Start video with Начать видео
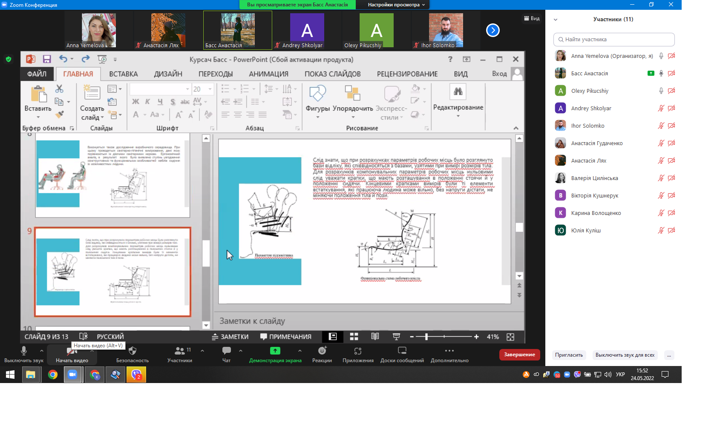This screenshot has width=720, height=429. point(72,354)
